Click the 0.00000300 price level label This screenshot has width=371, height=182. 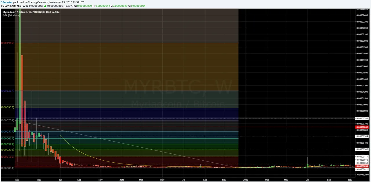coord(362,149)
